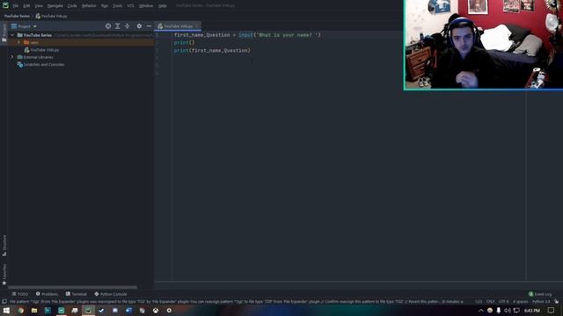Close the YouTube Vids.py editor tab
Image resolution: width=563 pixels, height=316 pixels.
(197, 26)
